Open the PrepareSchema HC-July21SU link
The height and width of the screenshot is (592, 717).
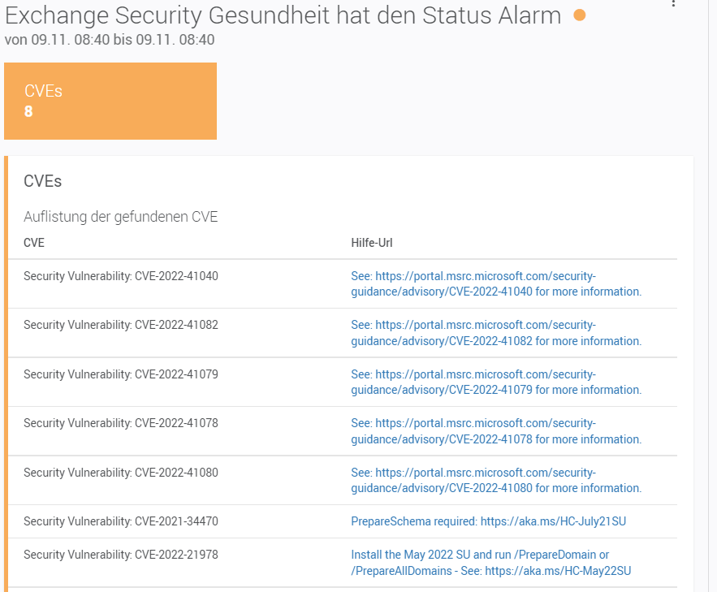(x=488, y=521)
